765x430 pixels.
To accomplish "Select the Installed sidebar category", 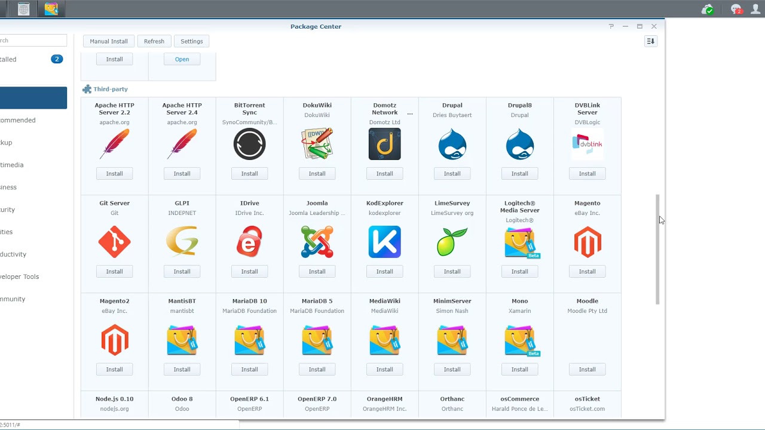I will pos(33,59).
